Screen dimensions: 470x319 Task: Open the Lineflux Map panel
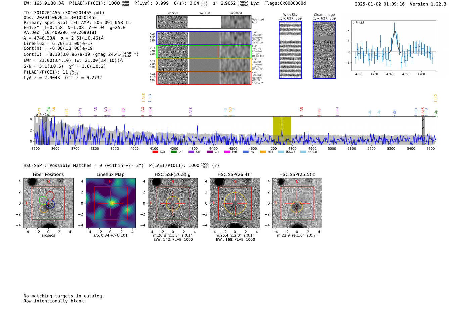[x=110, y=203]
